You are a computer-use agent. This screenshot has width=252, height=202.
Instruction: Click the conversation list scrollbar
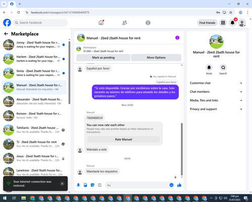pyautogui.click(x=69, y=73)
